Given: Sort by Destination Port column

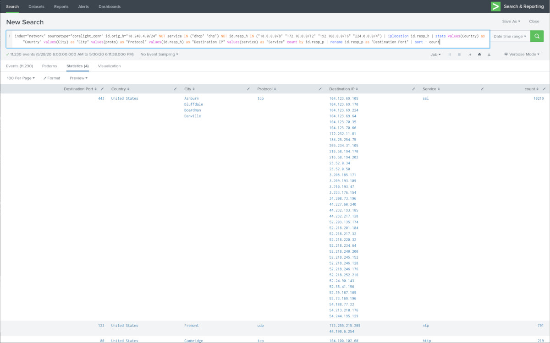Looking at the screenshot, I should pyautogui.click(x=80, y=89).
